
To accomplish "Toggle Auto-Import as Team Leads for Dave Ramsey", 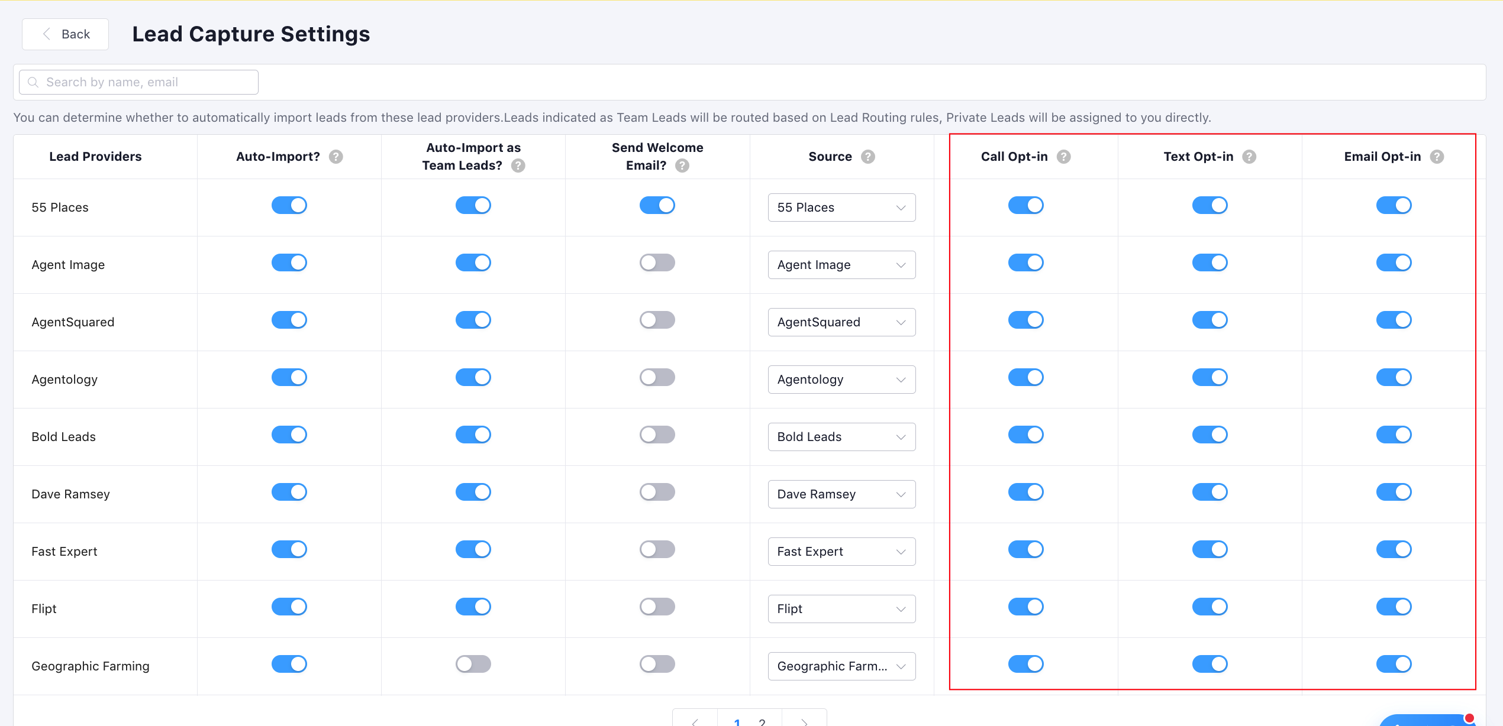I will pyautogui.click(x=473, y=492).
